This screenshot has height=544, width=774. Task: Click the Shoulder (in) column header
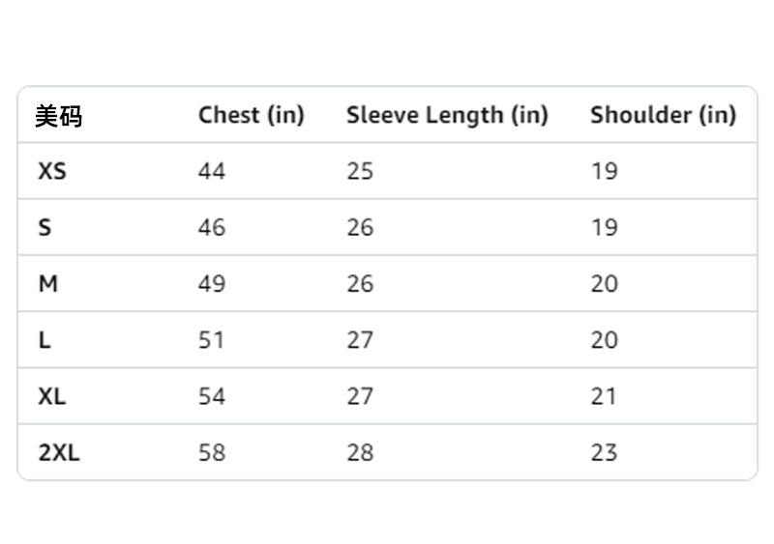[663, 115]
